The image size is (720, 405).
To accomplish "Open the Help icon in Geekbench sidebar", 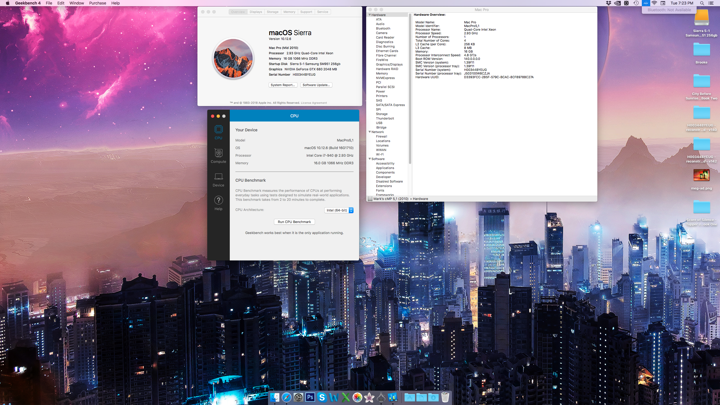I will (218, 203).
